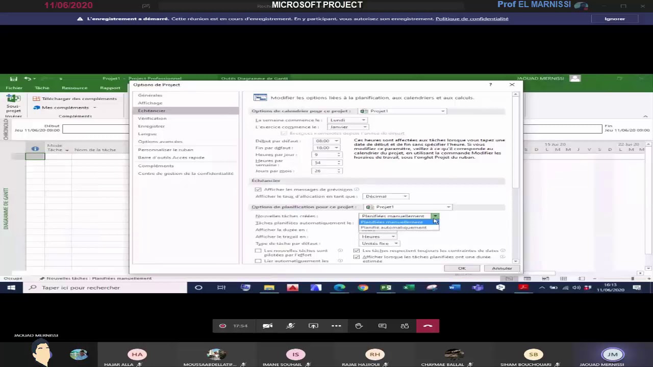
Task: Adjust Heures par jour spinner
Action: 339,154
